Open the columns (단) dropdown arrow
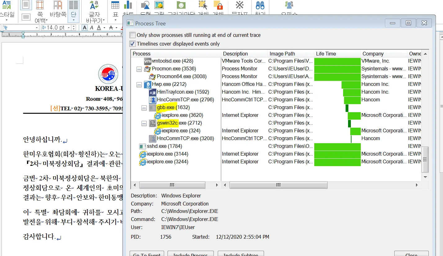The image size is (443, 256). (74, 20)
